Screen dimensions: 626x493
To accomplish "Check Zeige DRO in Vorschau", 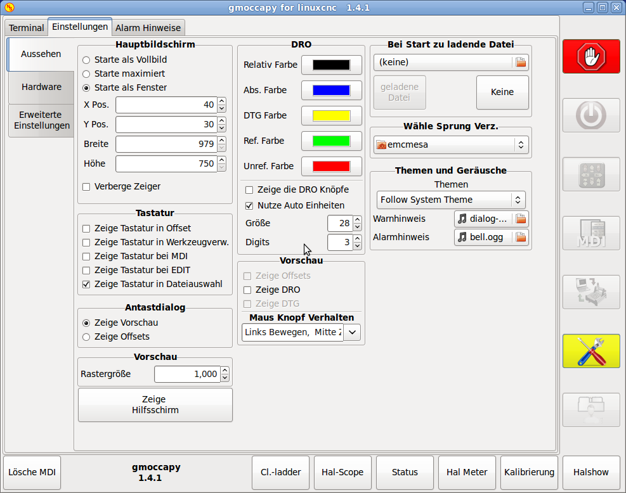I will tap(247, 290).
